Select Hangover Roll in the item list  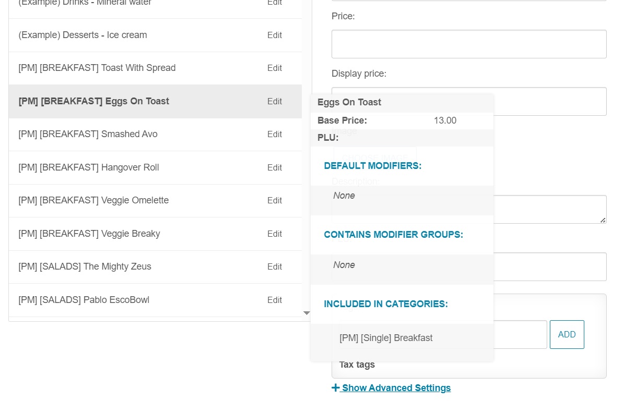click(89, 168)
